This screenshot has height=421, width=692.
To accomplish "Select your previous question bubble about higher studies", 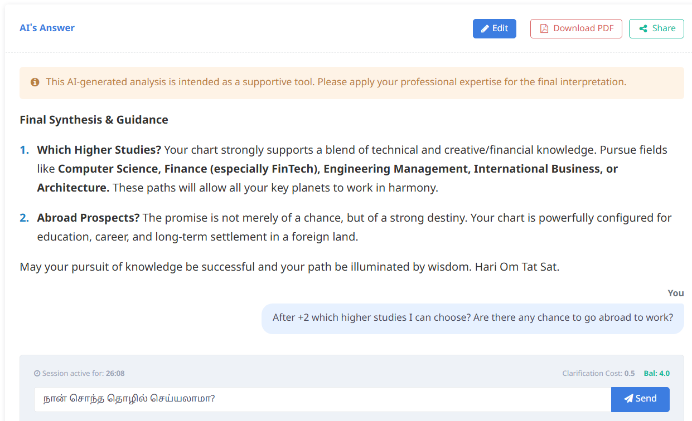I will 473,317.
